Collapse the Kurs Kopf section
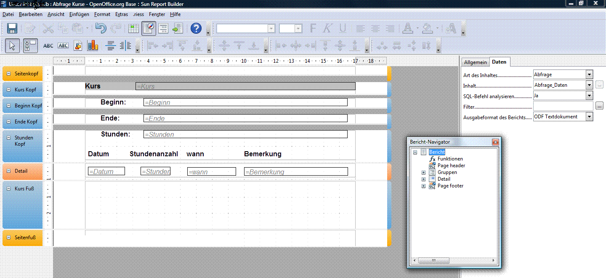Screen dimensions: 606x278 pos(9,90)
